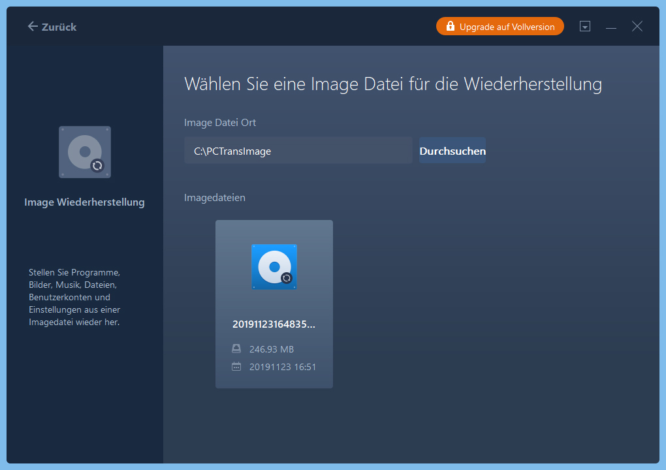This screenshot has width=666, height=470.
Task: Close the PCTrans window
Action: pyautogui.click(x=637, y=27)
